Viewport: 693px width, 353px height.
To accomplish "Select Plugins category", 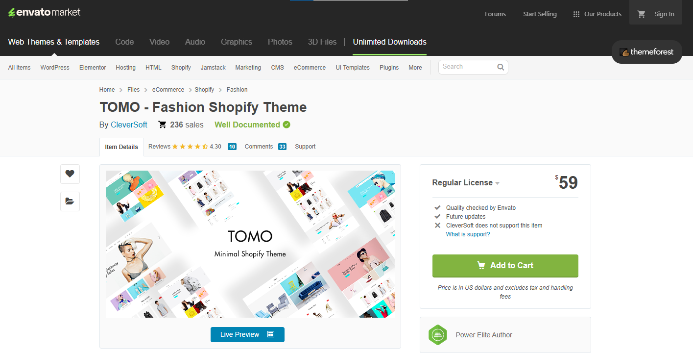I will pos(389,68).
